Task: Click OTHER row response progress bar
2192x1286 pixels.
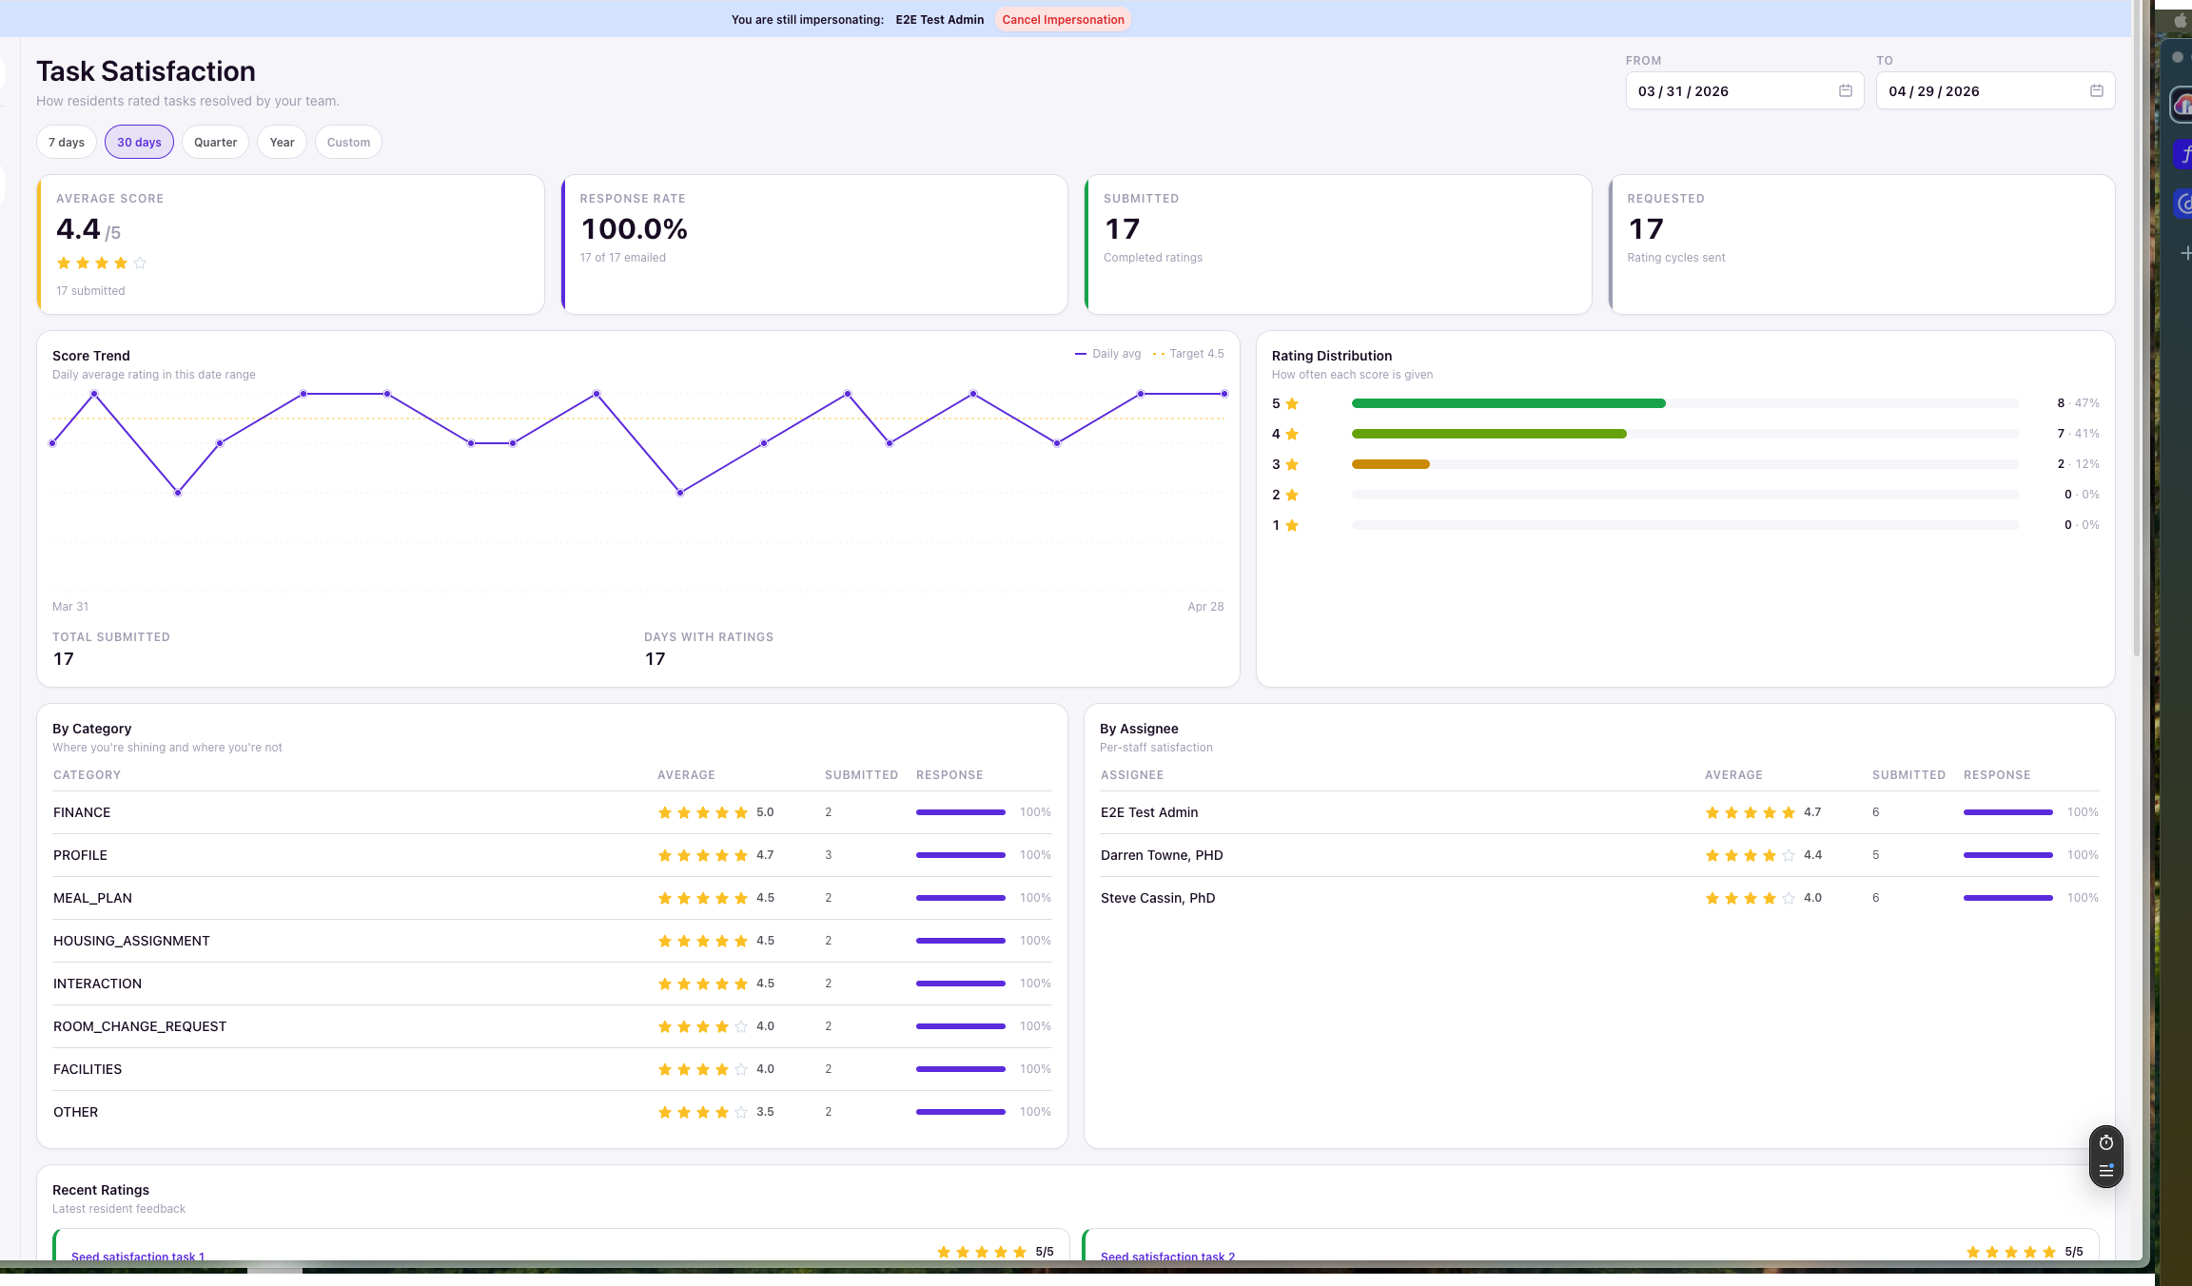Action: 960,1112
